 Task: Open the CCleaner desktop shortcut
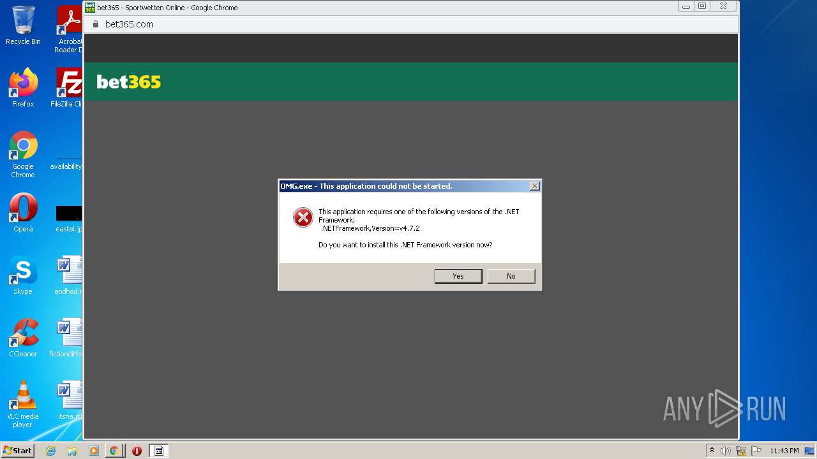point(23,338)
